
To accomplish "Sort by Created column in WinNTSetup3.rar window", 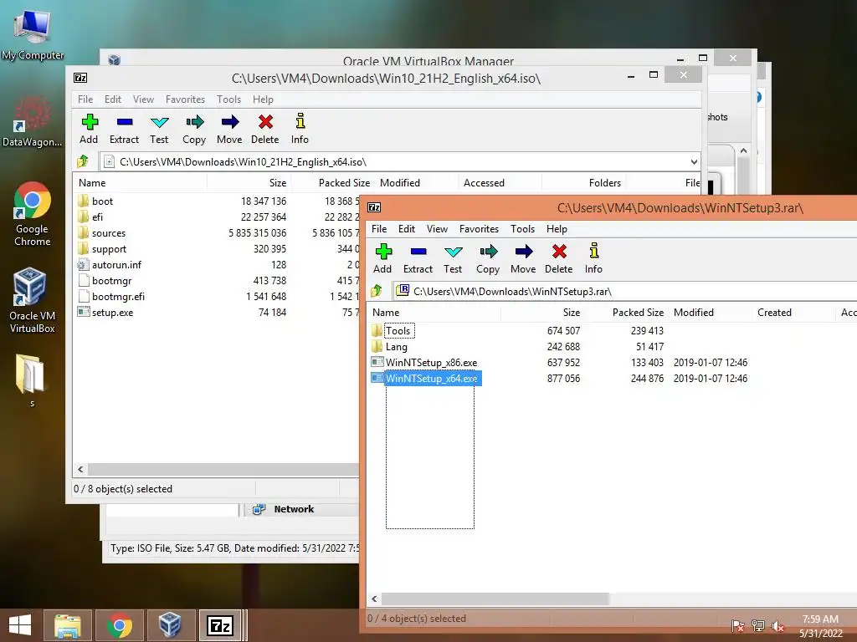I will (x=793, y=313).
